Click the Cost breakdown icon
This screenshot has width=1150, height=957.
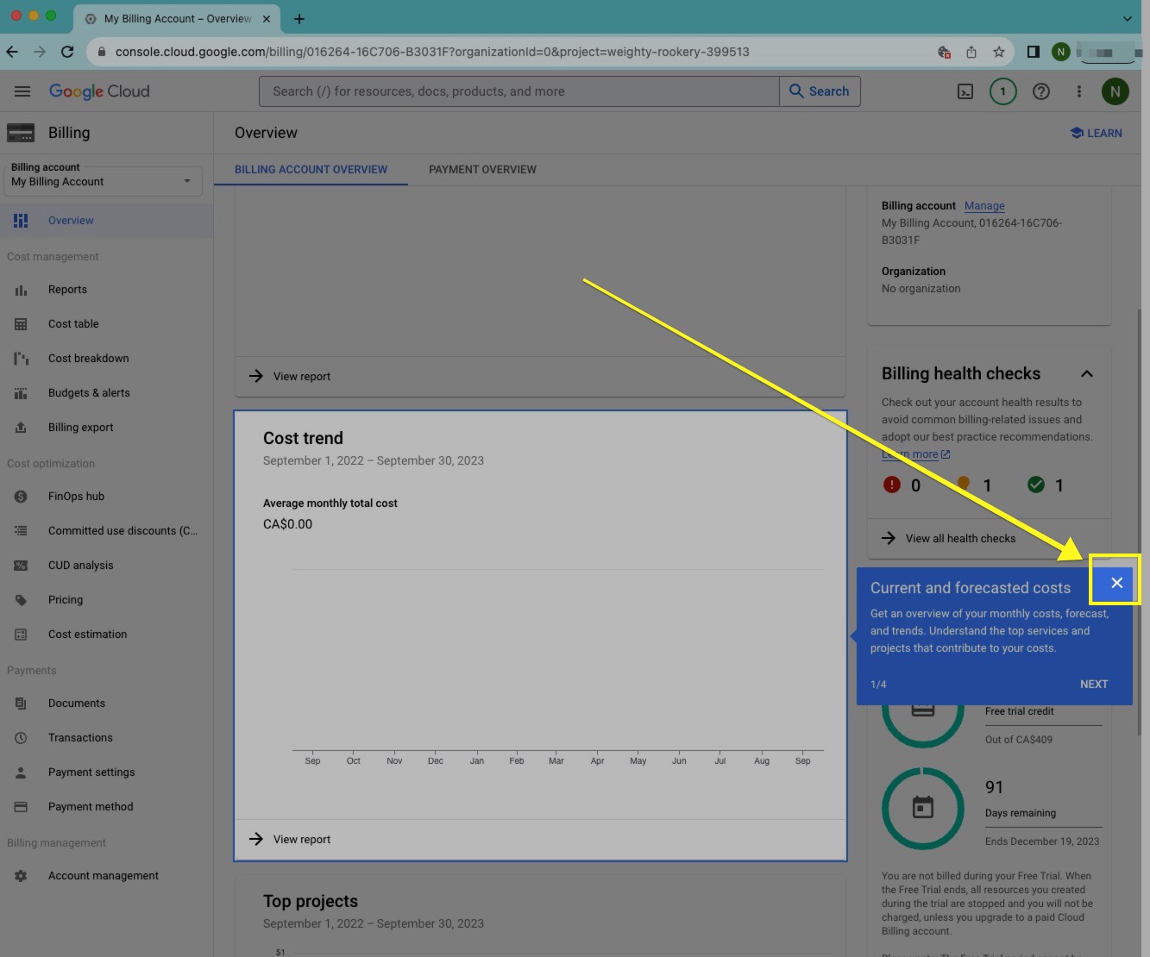[x=21, y=359]
